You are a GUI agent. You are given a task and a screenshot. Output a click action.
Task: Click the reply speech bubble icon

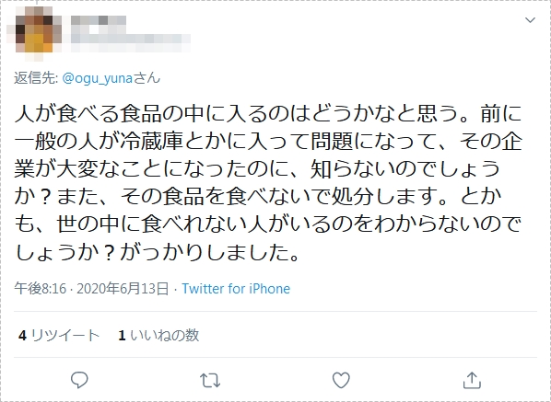(79, 380)
